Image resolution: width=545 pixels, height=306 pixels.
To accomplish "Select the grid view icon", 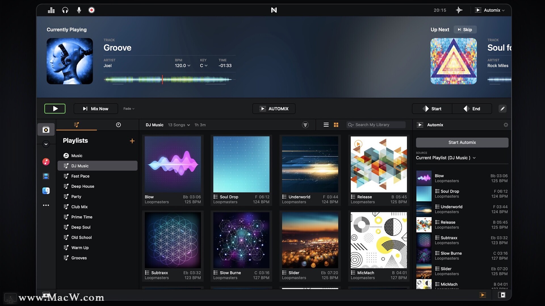I will (x=336, y=124).
